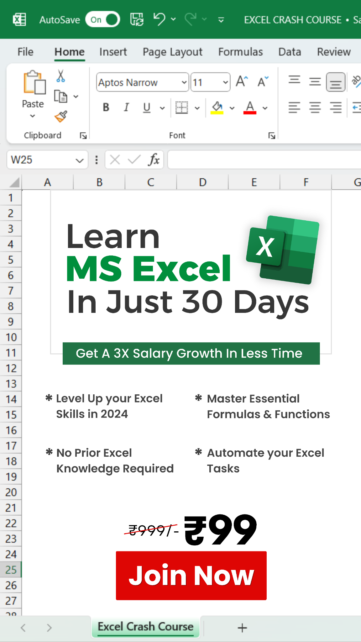Toggle Underline formatting
The height and width of the screenshot is (642, 361).
[147, 108]
